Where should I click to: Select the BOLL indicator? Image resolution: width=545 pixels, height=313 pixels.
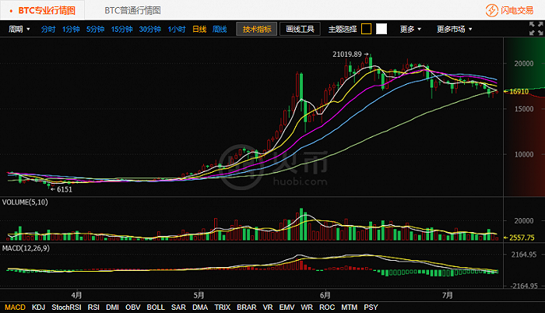point(156,308)
